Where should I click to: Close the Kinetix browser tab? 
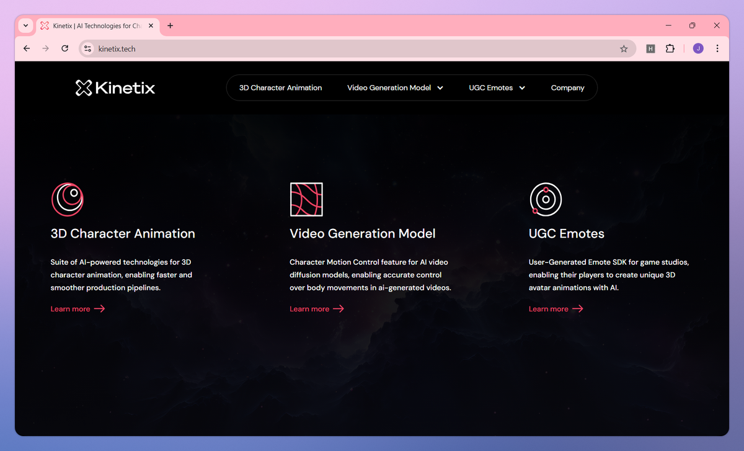(x=151, y=26)
